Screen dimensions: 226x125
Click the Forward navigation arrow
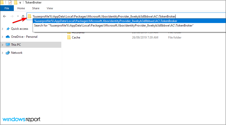[x=12, y=16]
